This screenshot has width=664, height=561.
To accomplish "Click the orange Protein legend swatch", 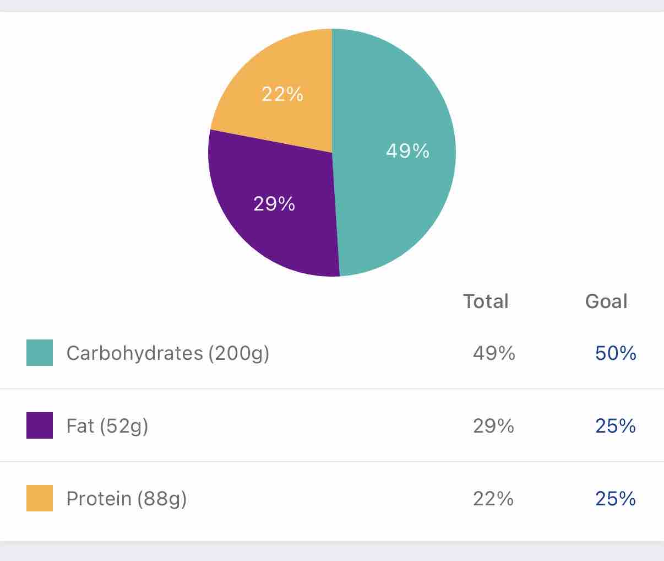I will tap(40, 498).
